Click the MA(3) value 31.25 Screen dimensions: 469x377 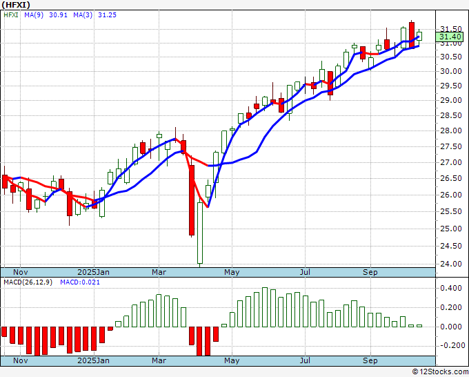(x=107, y=15)
